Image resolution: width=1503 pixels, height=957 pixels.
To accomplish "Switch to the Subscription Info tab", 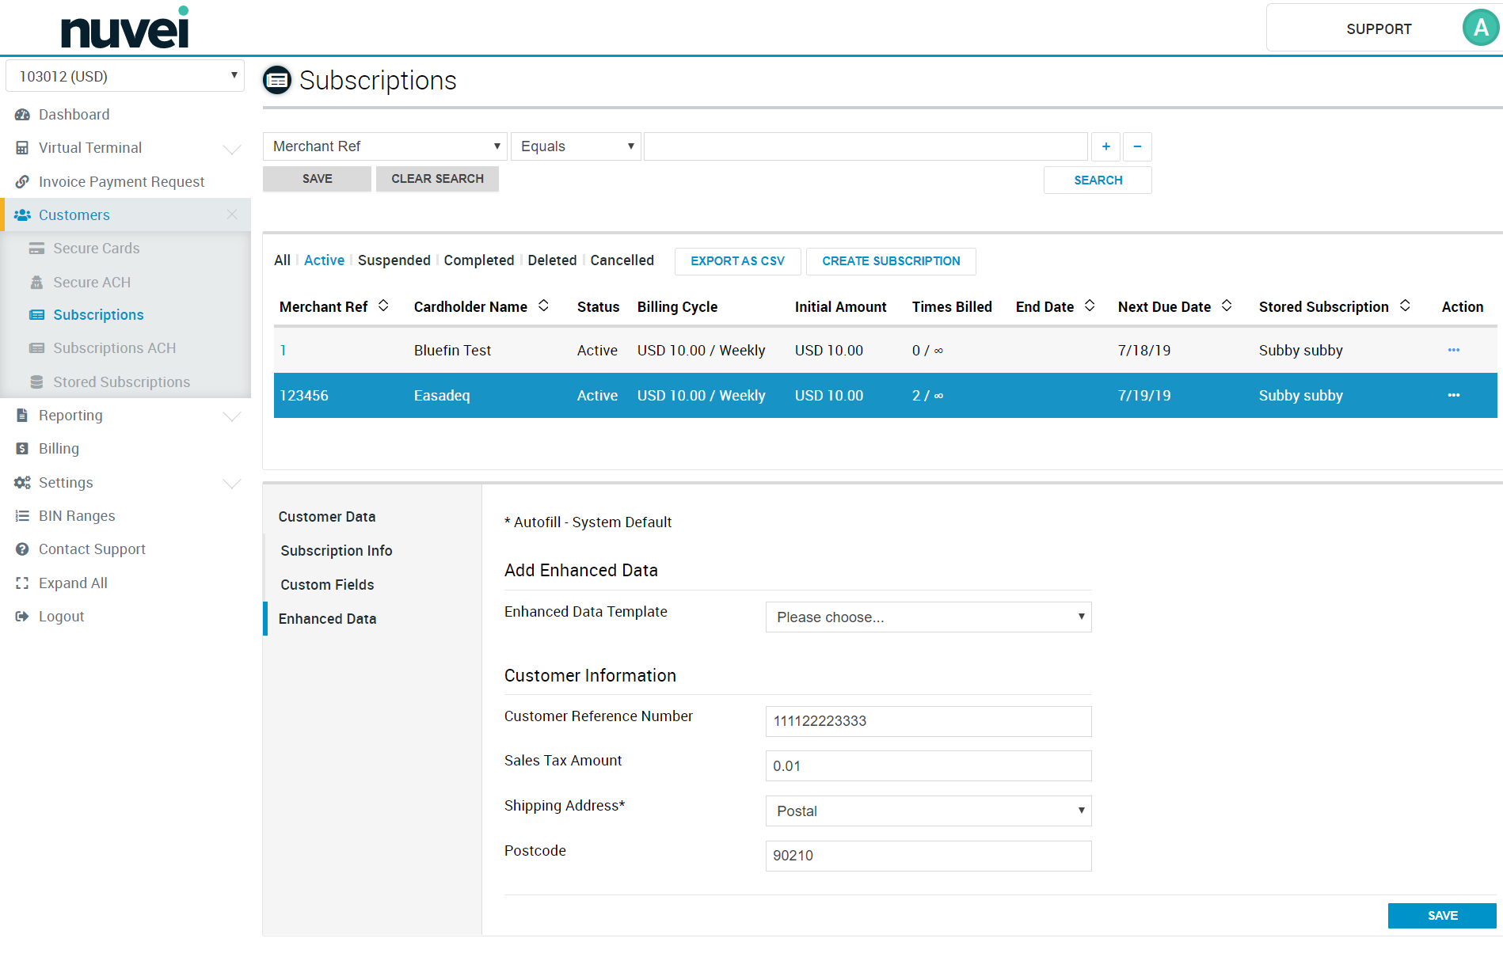I will click(336, 551).
